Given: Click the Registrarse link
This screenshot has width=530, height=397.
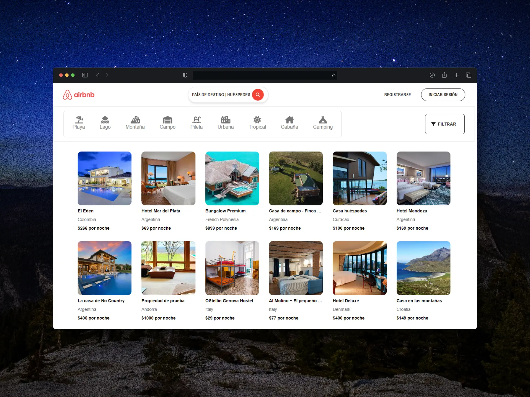Looking at the screenshot, I should [x=397, y=95].
